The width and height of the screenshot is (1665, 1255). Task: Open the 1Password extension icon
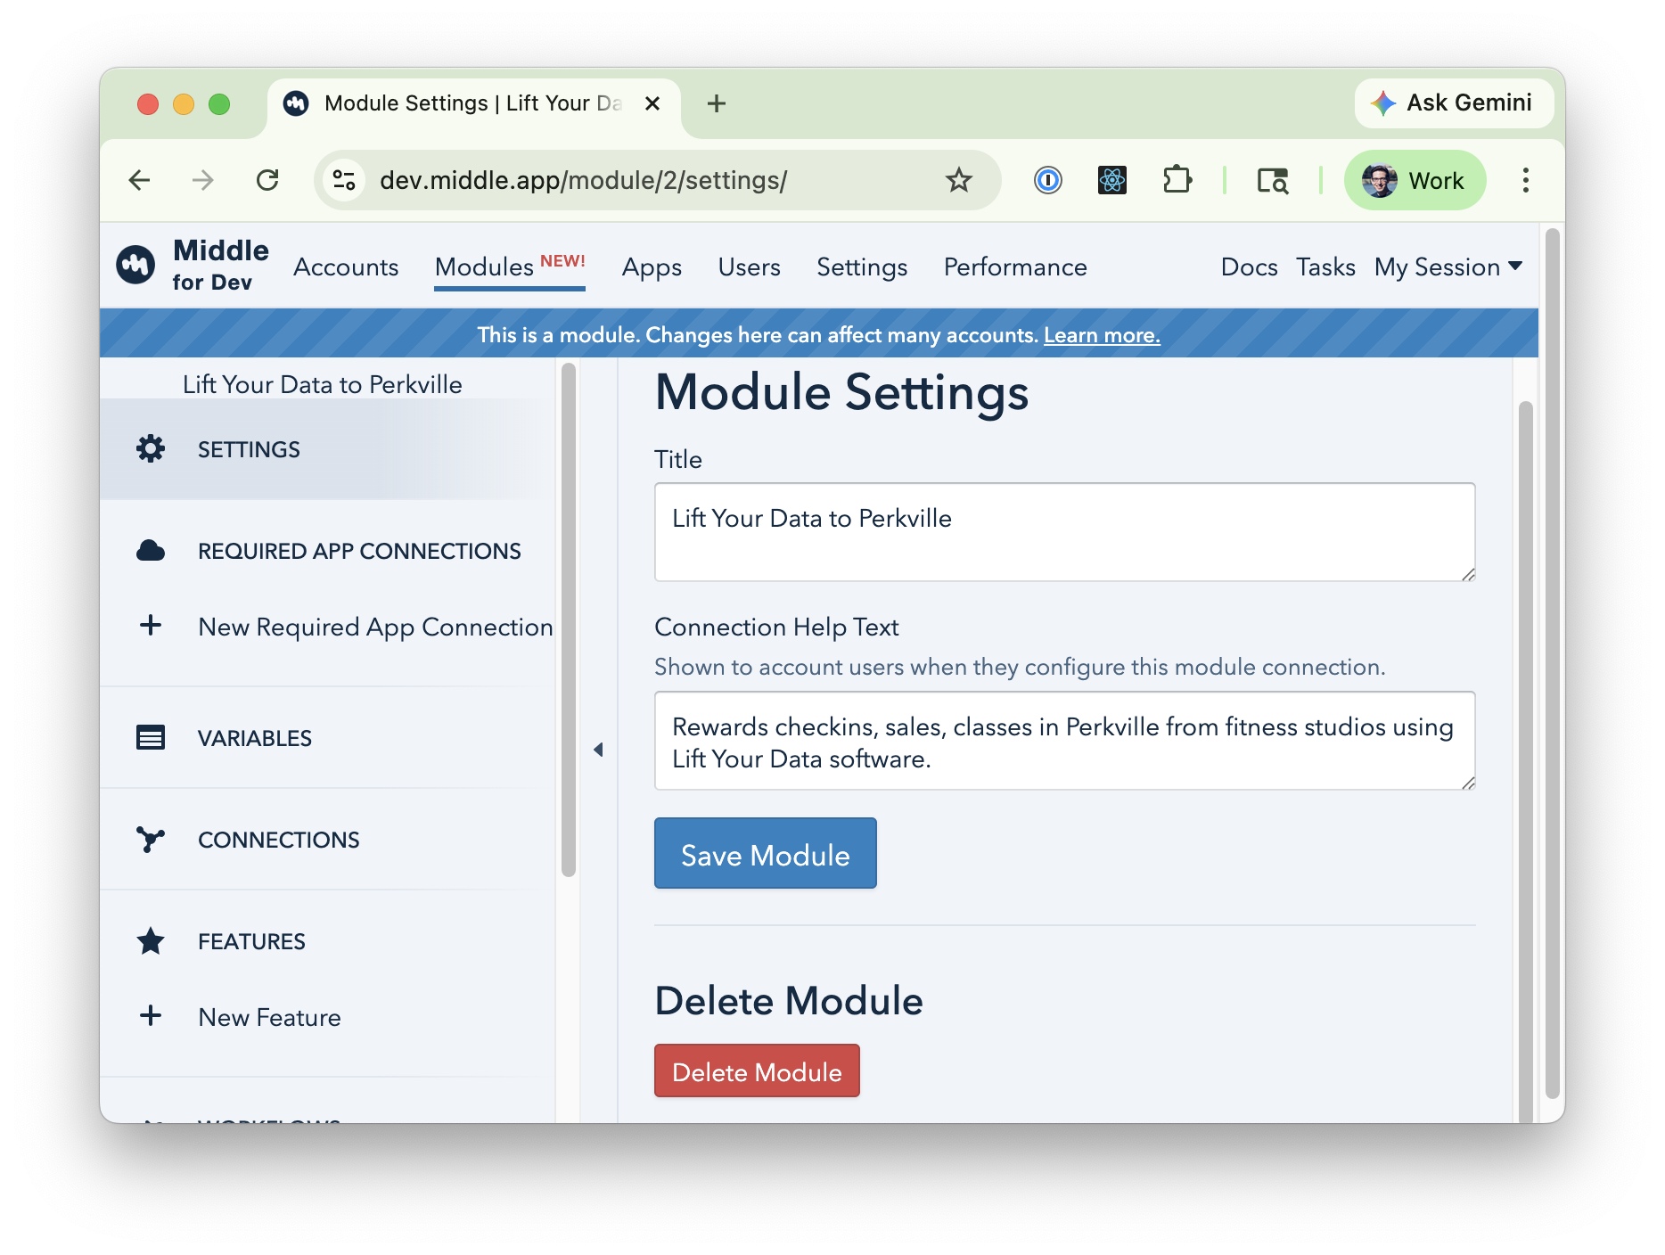click(x=1047, y=181)
